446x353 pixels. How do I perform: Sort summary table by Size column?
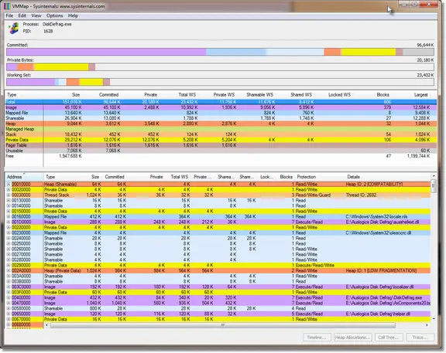tap(63, 95)
